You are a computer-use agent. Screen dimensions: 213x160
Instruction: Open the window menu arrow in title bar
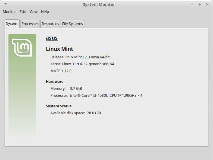(5, 4)
